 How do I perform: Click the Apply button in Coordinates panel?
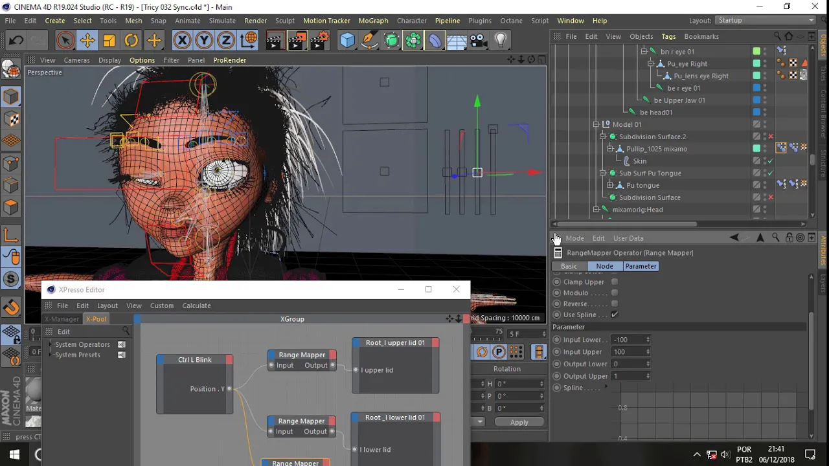pos(519,422)
